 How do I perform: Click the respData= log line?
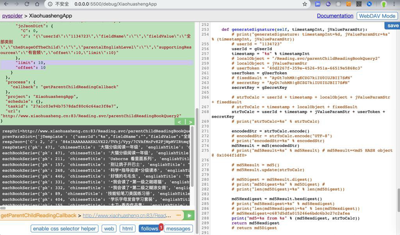(x=96, y=147)
